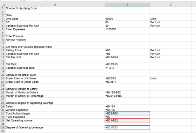Viewport: 196px width, 133px height.
Task: Click cell 'Chapter 5: Applying Excel'
Action: pos(55,8)
